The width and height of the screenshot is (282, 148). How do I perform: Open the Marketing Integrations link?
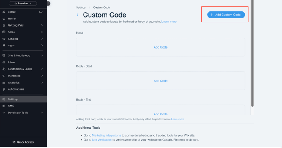[x=106, y=135]
